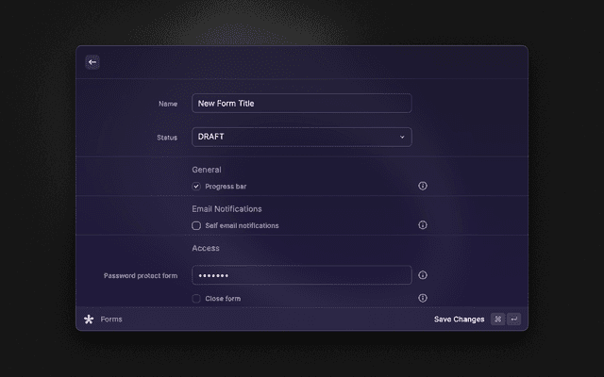Enable Self email notifications checkbox
This screenshot has width=604, height=377.
tap(196, 225)
